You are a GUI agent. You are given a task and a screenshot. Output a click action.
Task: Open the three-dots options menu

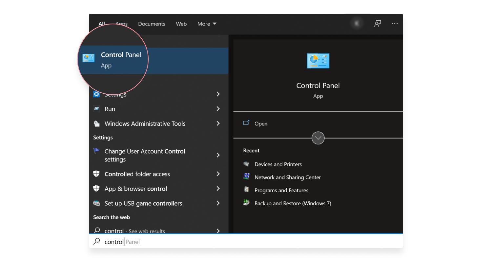tap(395, 24)
